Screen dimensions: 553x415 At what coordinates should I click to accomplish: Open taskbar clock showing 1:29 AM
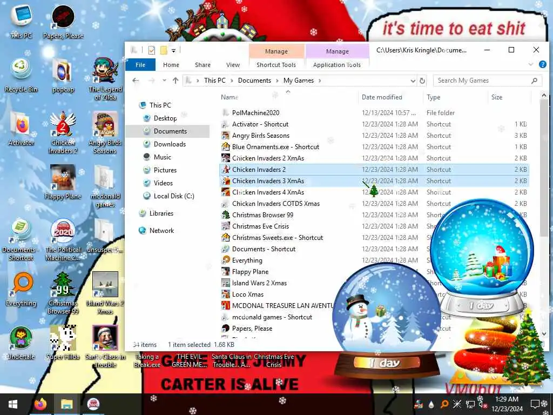tap(507, 404)
